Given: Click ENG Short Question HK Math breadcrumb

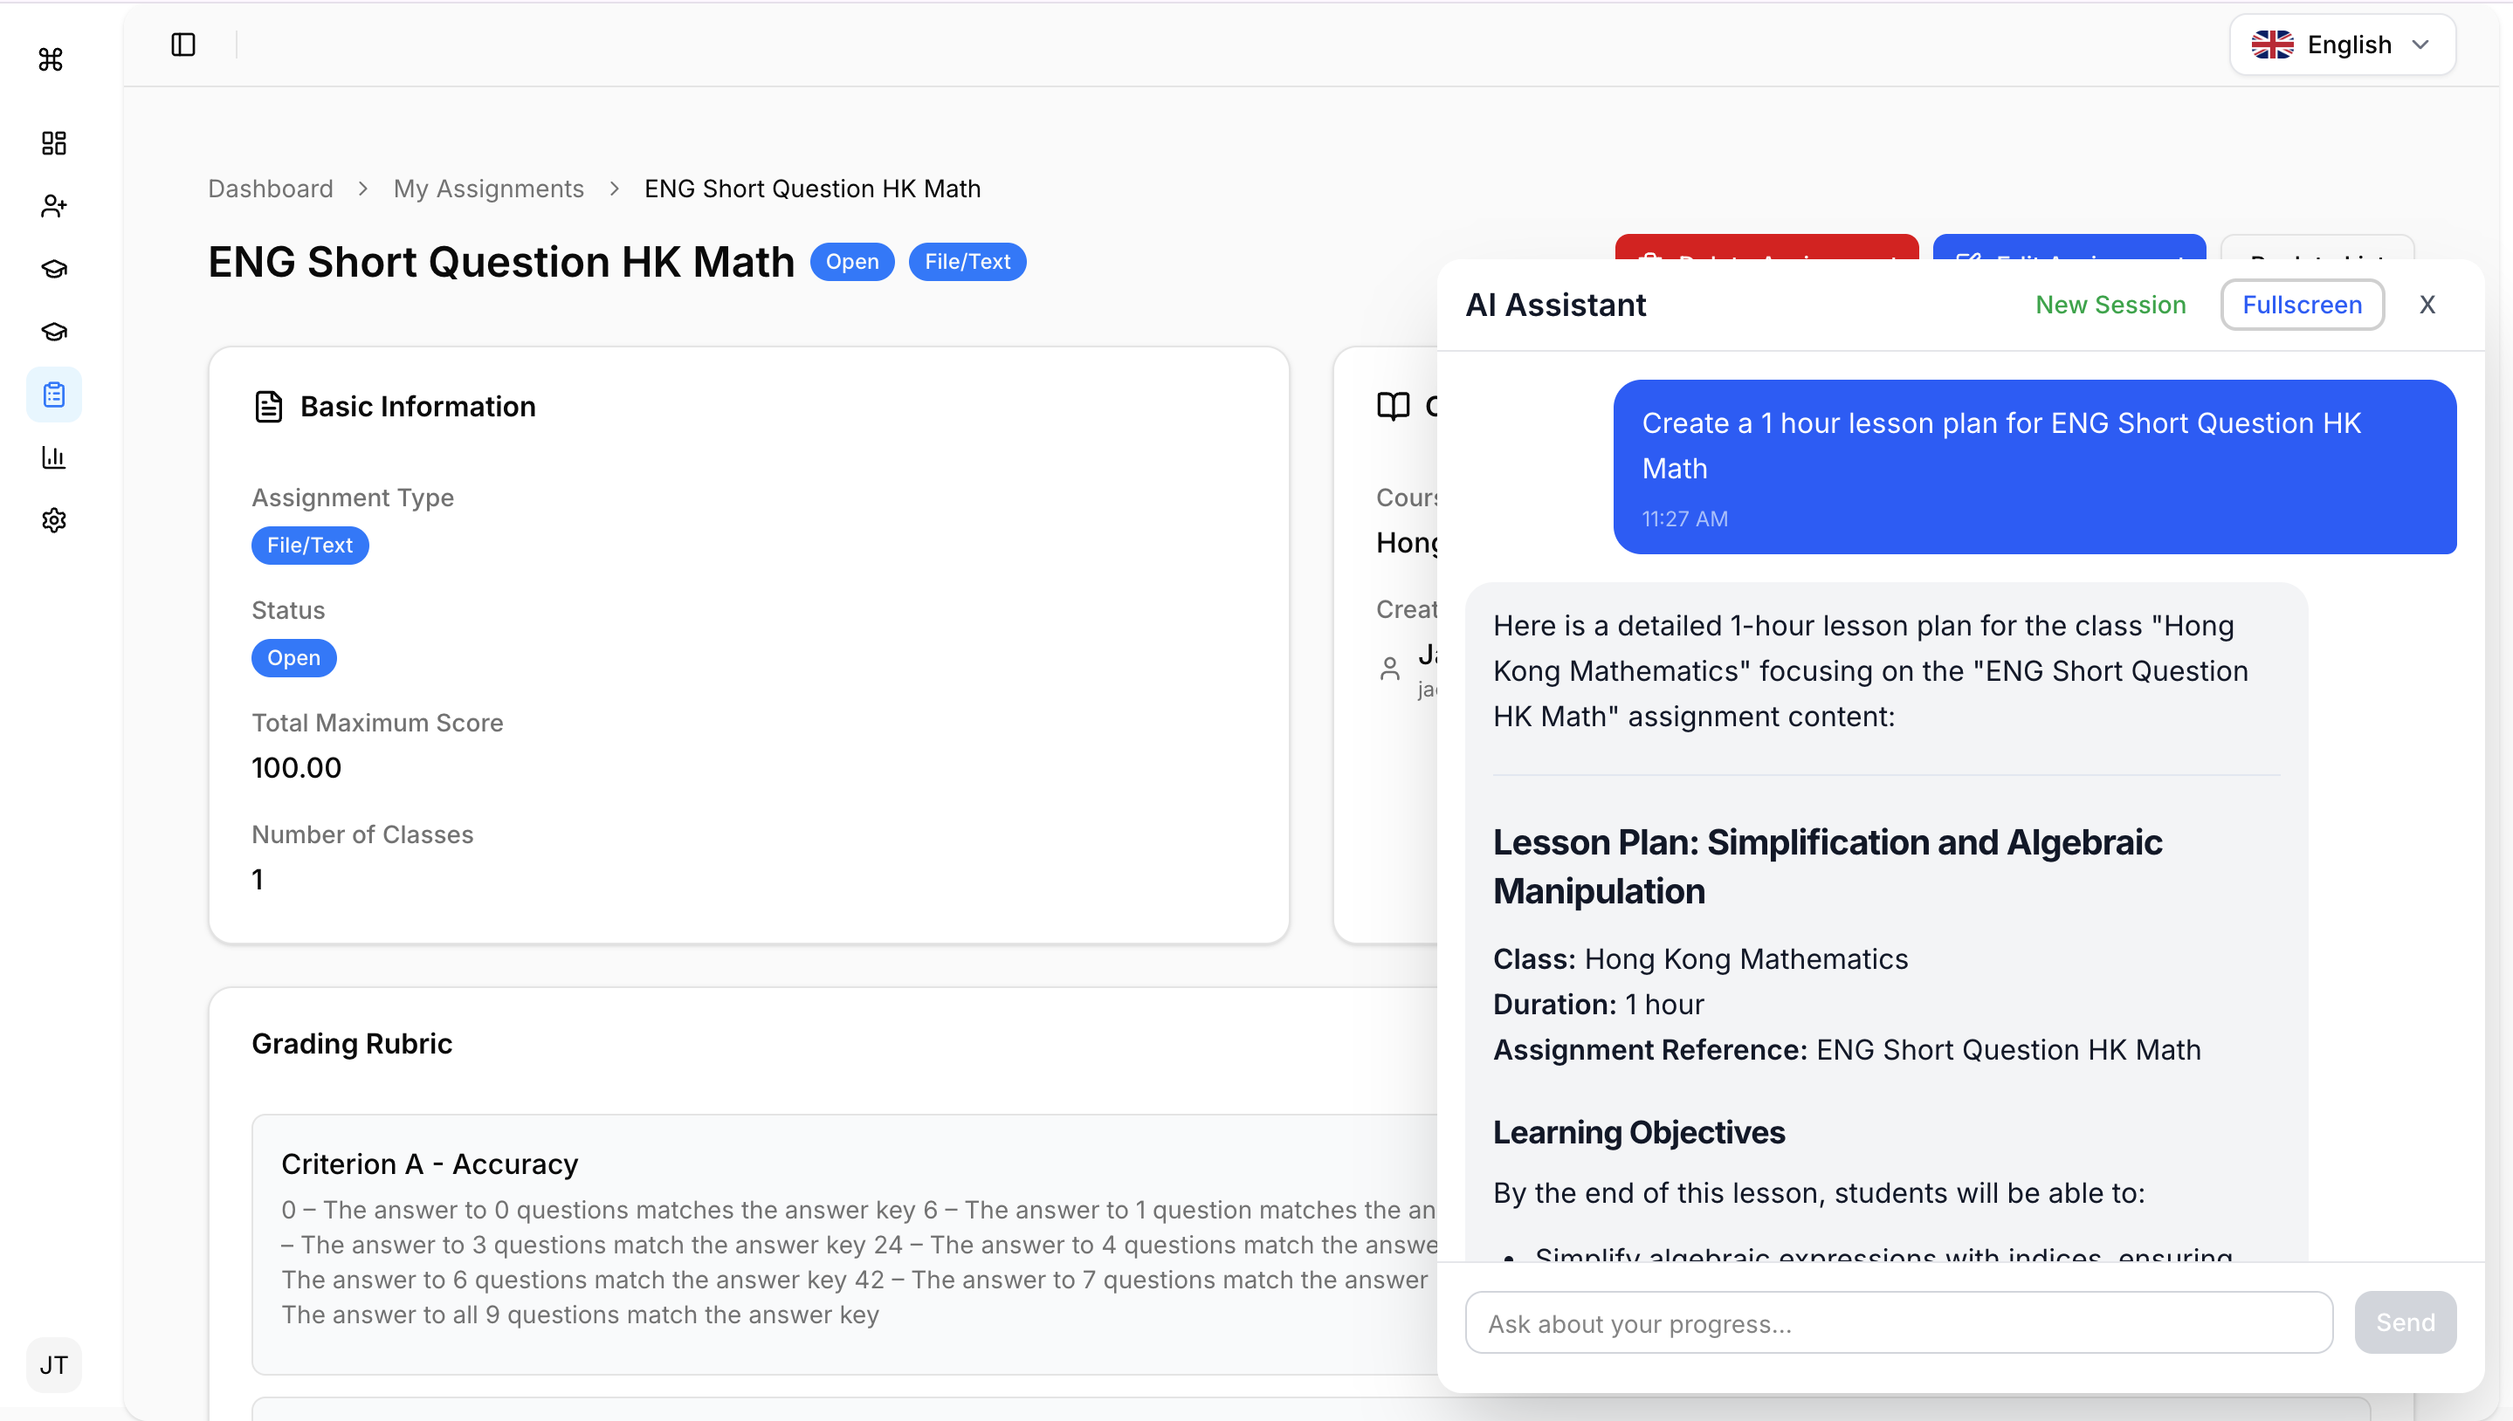Looking at the screenshot, I should tap(812, 189).
